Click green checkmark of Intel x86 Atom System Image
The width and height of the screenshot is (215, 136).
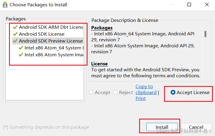click(x=21, y=55)
